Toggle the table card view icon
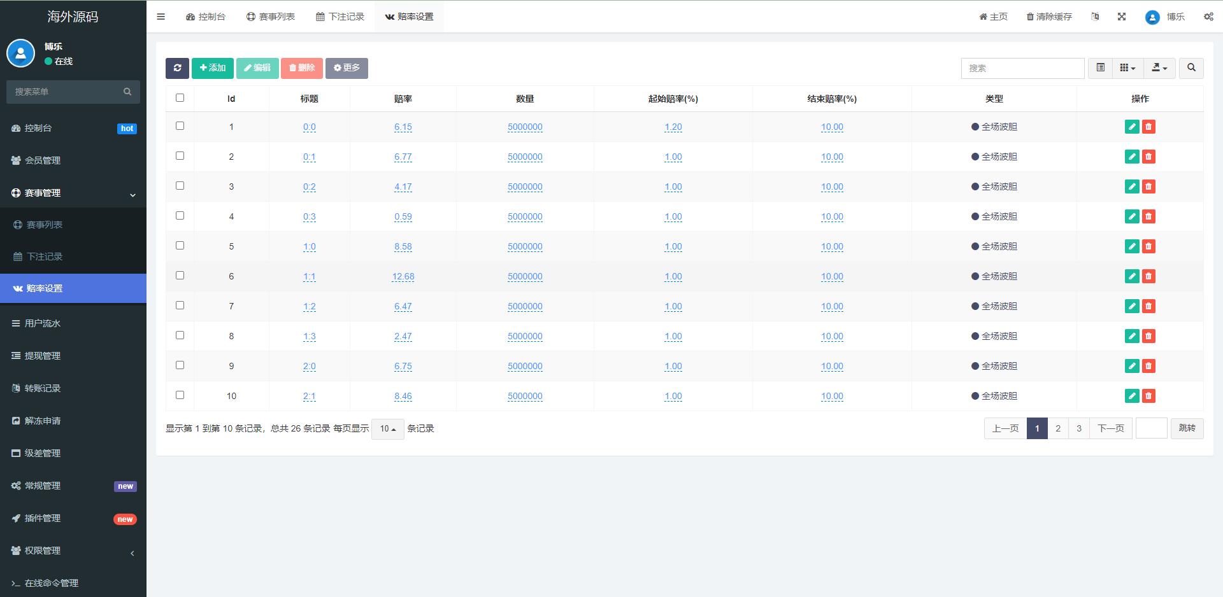This screenshot has height=597, width=1223. pos(1100,68)
